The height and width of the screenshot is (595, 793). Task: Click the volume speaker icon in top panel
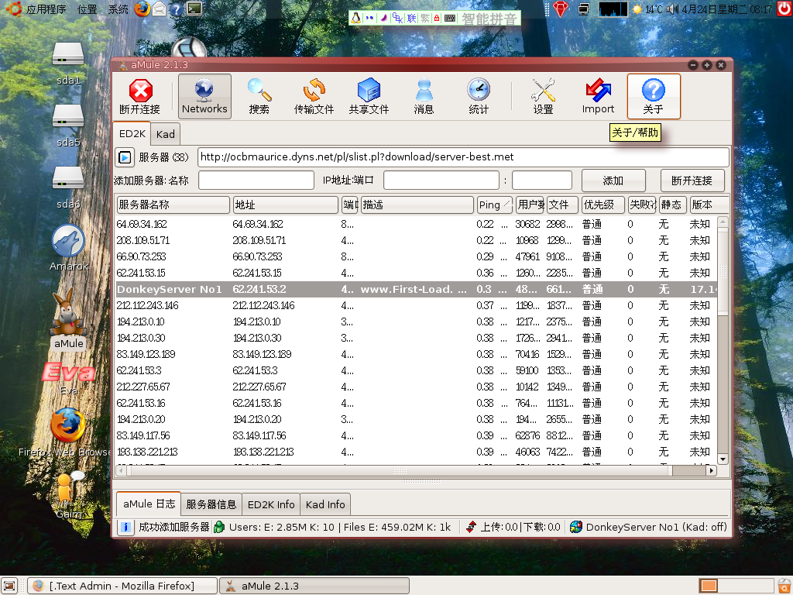click(x=673, y=9)
